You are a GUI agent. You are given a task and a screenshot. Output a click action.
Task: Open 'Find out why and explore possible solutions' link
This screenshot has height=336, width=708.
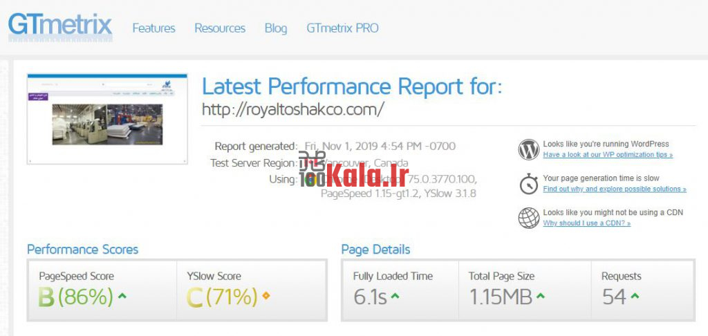[x=615, y=189]
